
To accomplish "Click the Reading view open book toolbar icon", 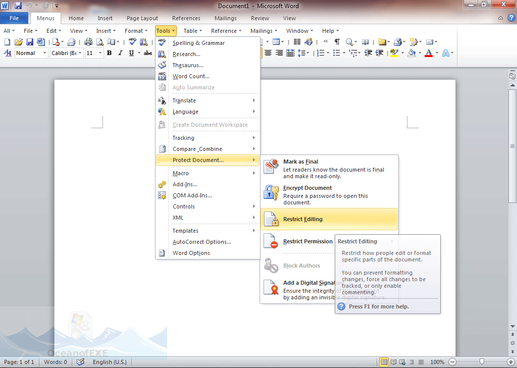I will click(366, 42).
